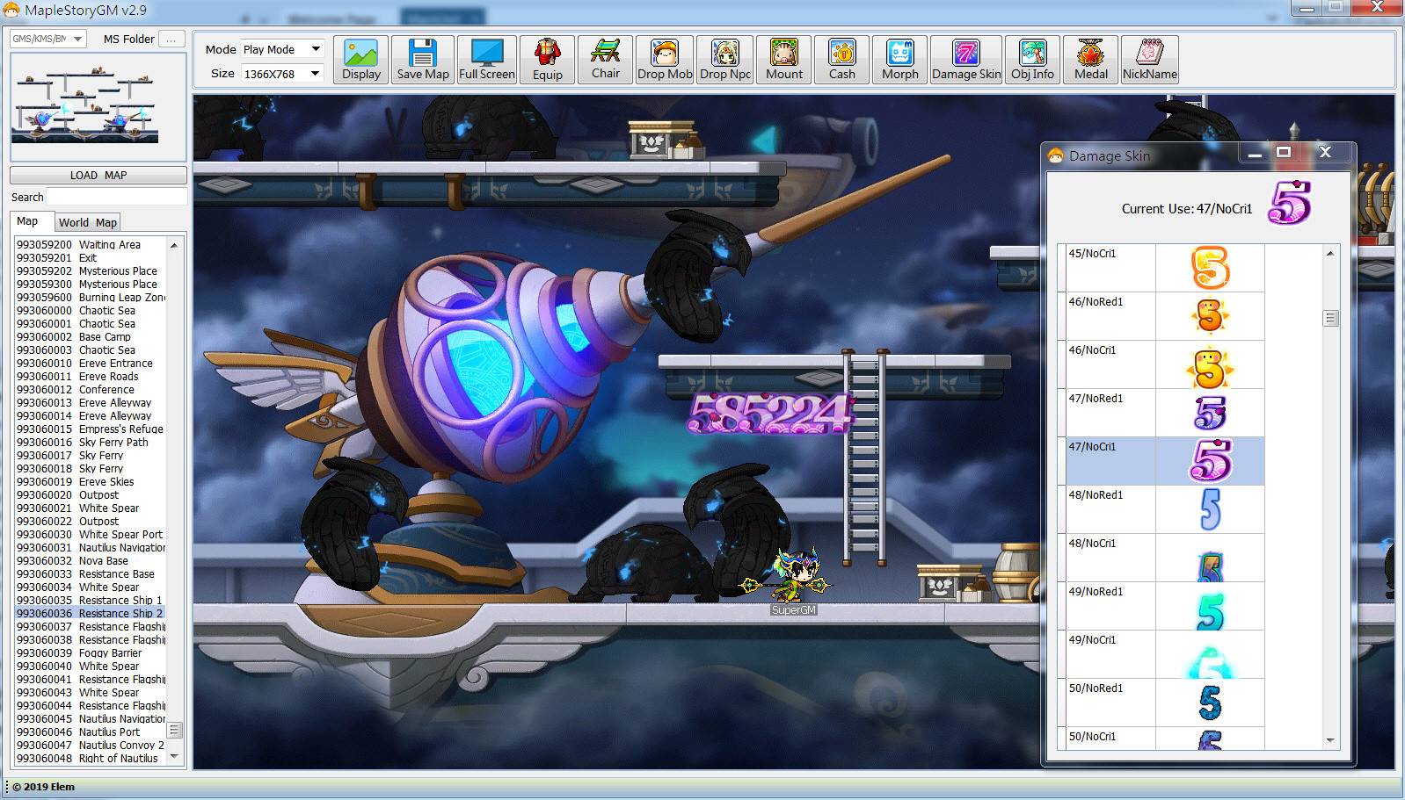Select the 49/NoCri1 glowing digit icon
Image resolution: width=1405 pixels, height=800 pixels.
(1210, 661)
